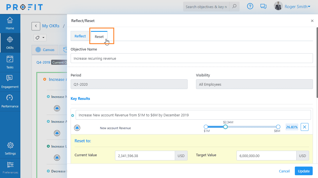This screenshot has width=318, height=178.
Task: Click the Cancel link
Action: (284, 171)
